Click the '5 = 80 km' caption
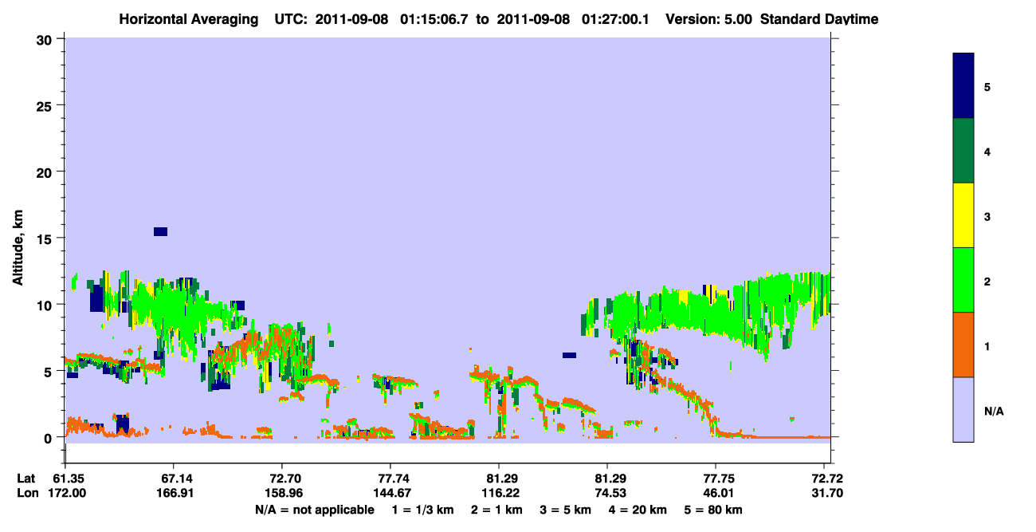Viewport: 1036px width, 532px height. [713, 510]
